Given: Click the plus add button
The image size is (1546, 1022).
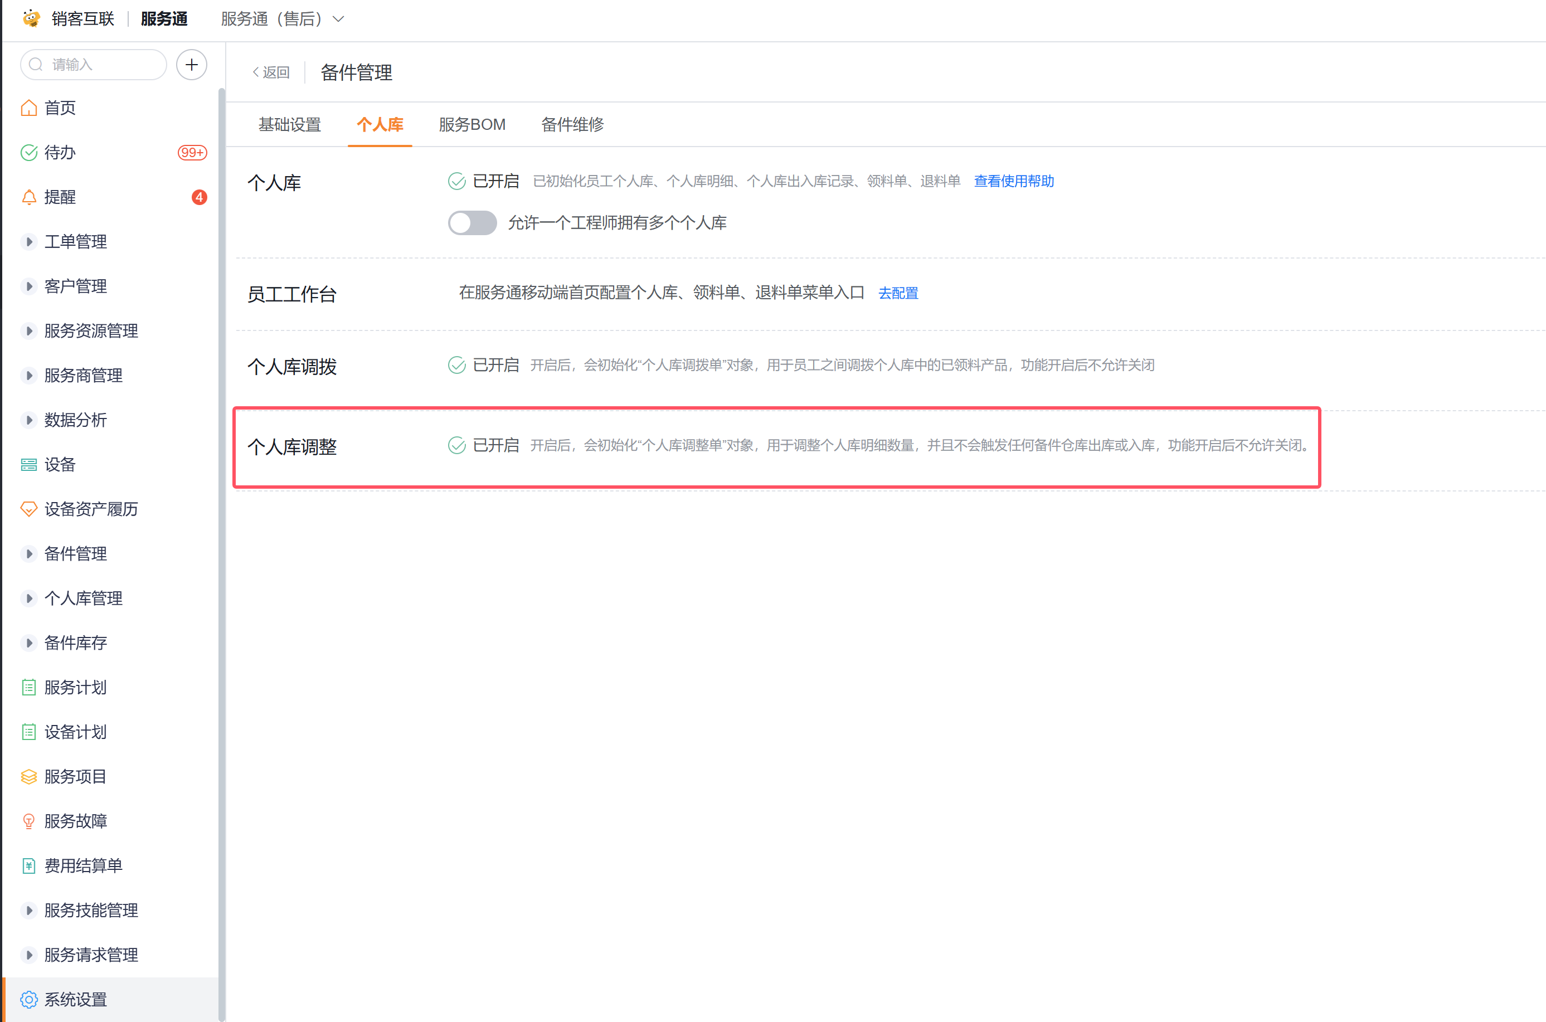Looking at the screenshot, I should pos(192,65).
